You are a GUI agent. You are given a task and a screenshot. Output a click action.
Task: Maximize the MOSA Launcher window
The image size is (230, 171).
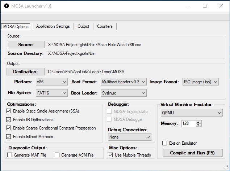tap(205, 6)
